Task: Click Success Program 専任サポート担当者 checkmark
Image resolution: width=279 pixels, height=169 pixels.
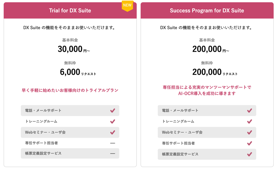Action: [x=249, y=143]
